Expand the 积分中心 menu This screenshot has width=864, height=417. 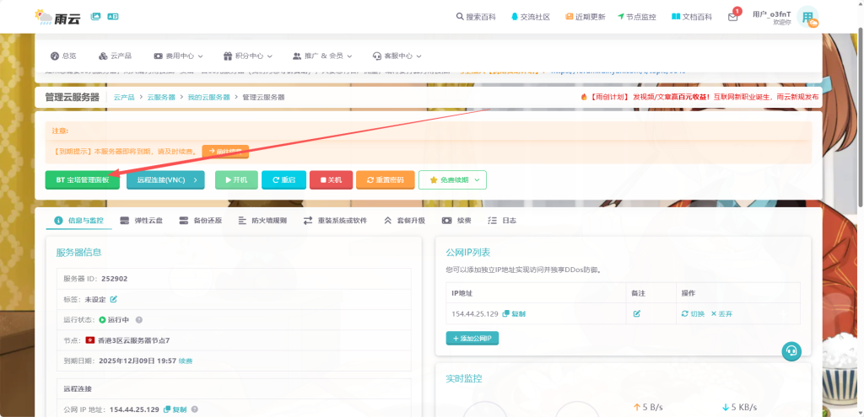coord(247,56)
